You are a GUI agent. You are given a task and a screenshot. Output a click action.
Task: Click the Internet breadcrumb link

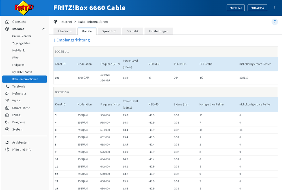(x=66, y=22)
